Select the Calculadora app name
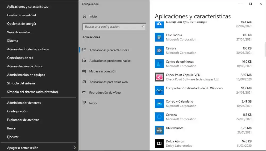 [174, 35]
